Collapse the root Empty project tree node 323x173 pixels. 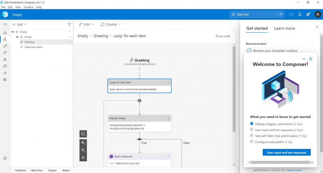tap(13, 32)
